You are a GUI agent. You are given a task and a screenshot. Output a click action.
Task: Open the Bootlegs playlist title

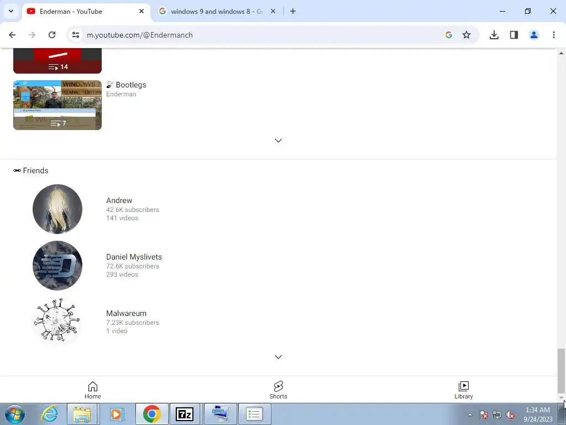[127, 85]
